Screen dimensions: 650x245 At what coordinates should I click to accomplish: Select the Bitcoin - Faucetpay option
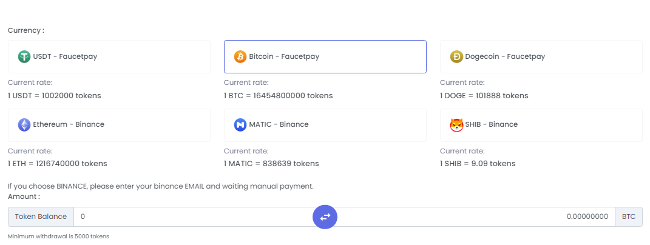325,57
